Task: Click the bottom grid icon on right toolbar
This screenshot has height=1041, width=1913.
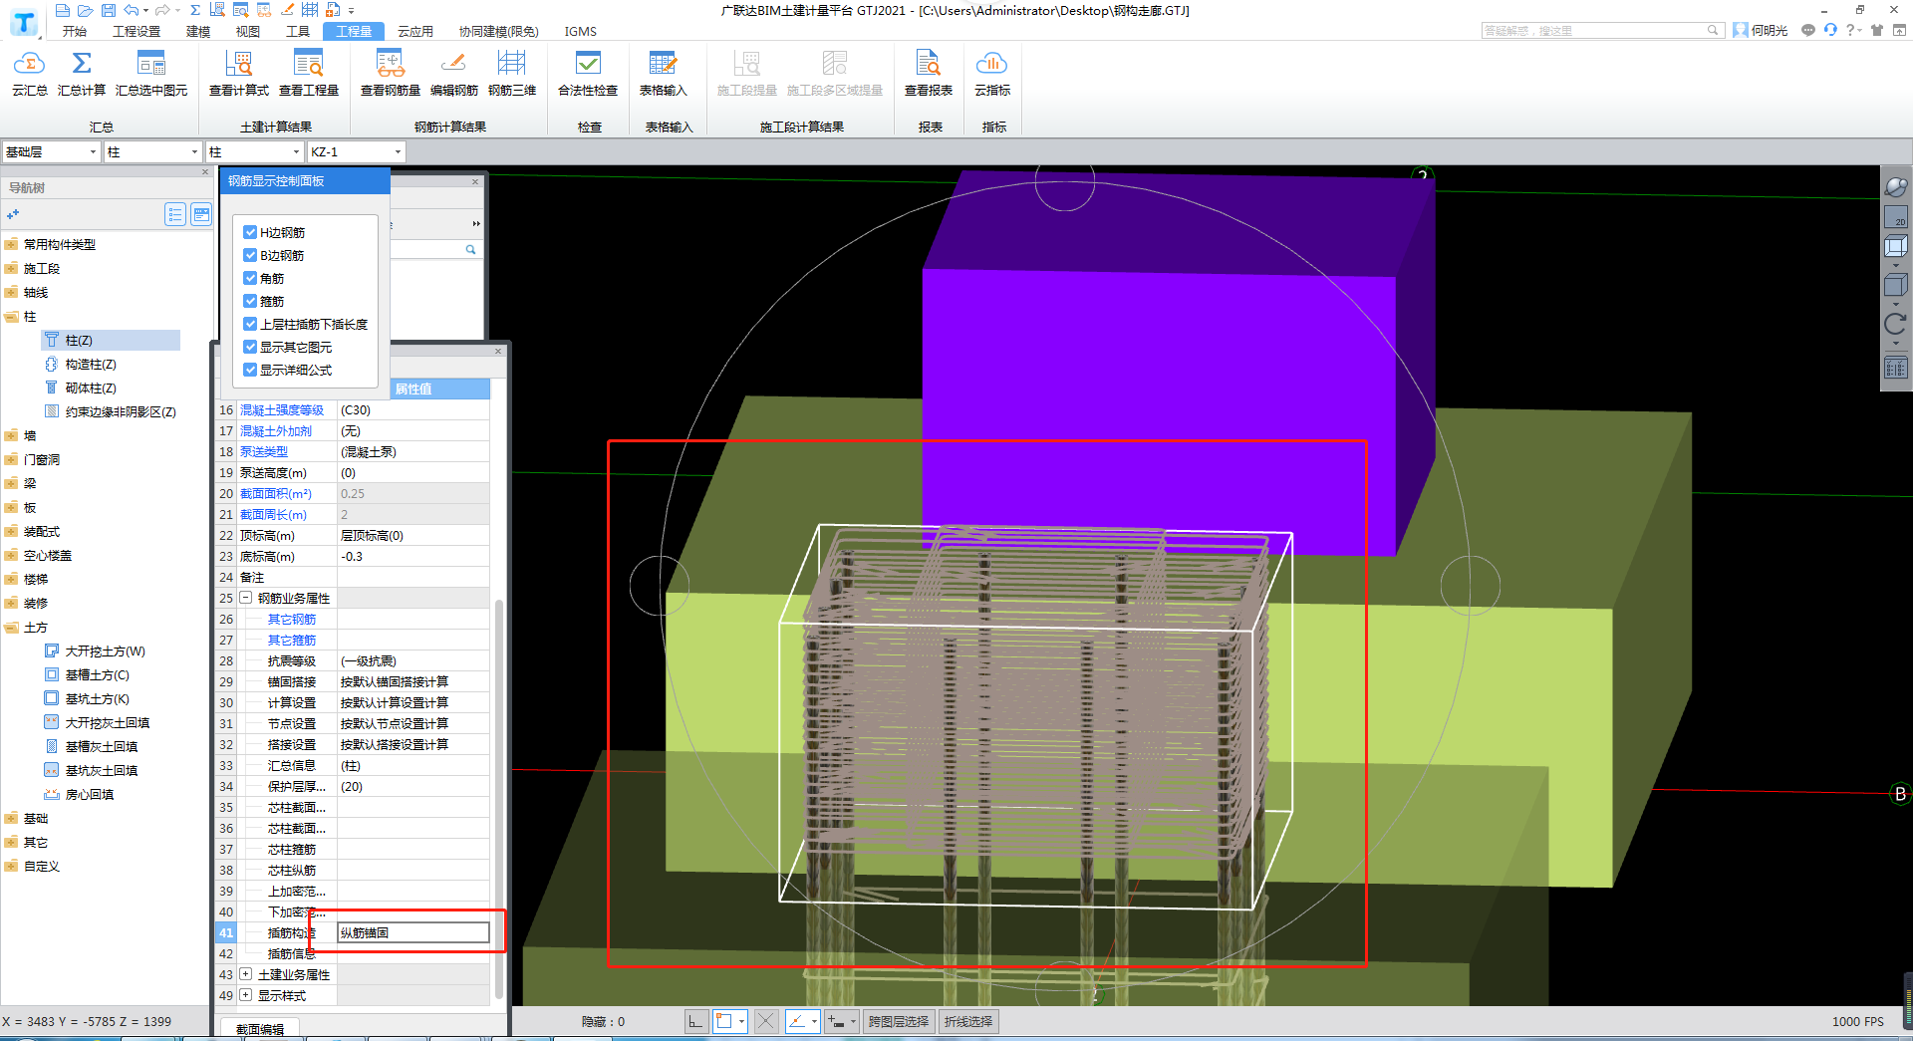Action: [1895, 368]
